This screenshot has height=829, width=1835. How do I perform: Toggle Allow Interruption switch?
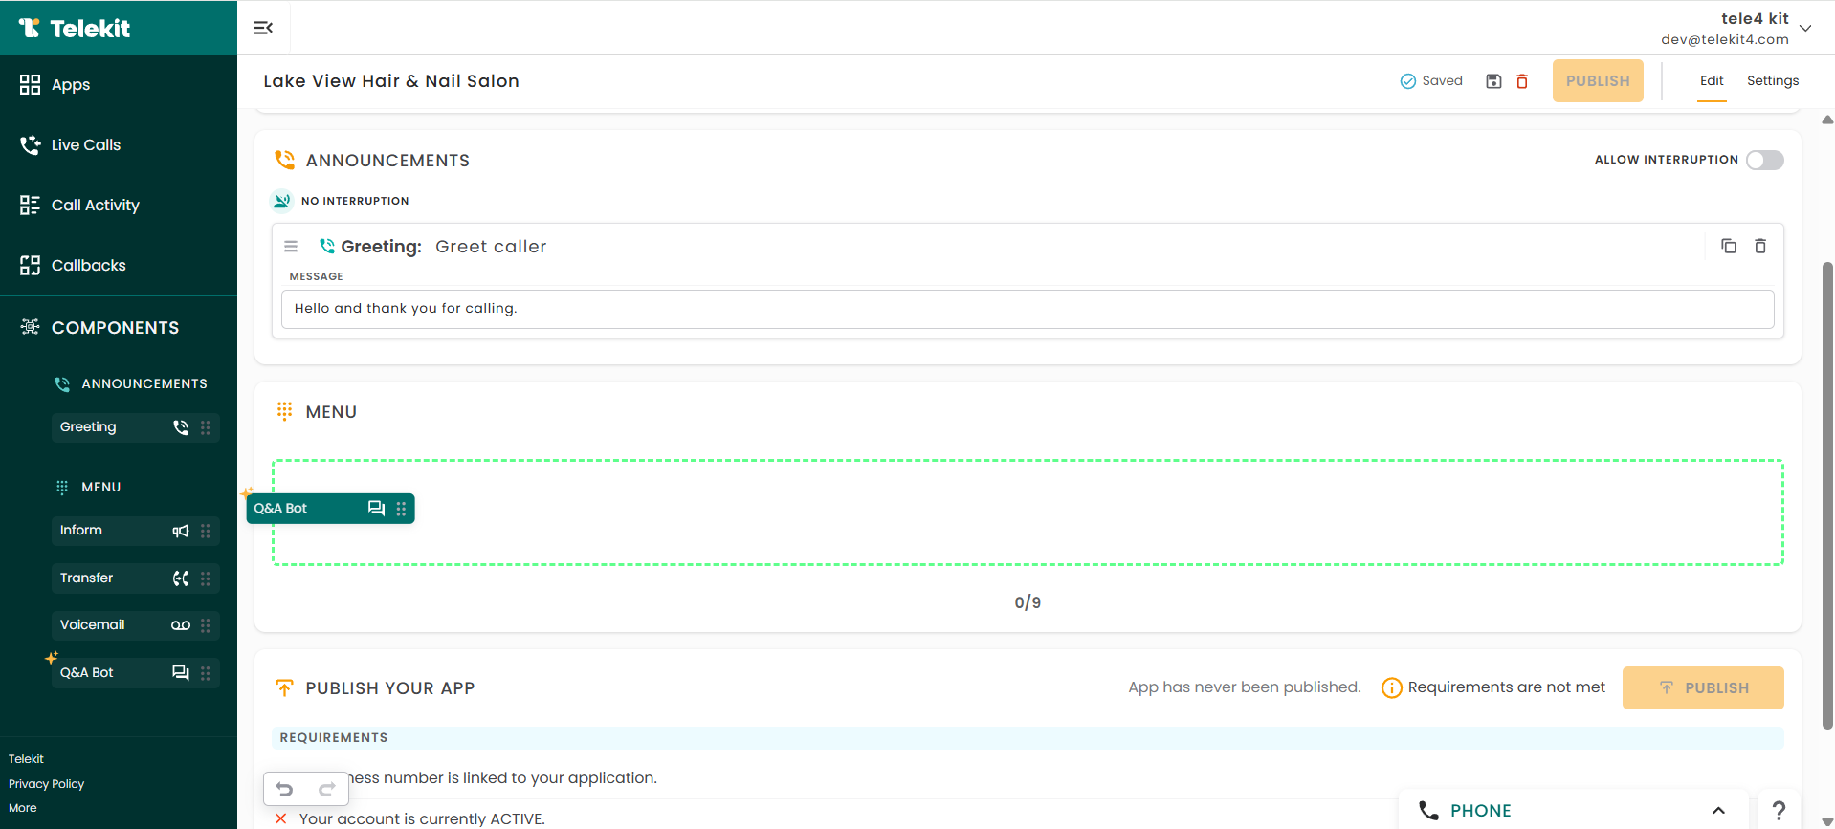tap(1765, 160)
